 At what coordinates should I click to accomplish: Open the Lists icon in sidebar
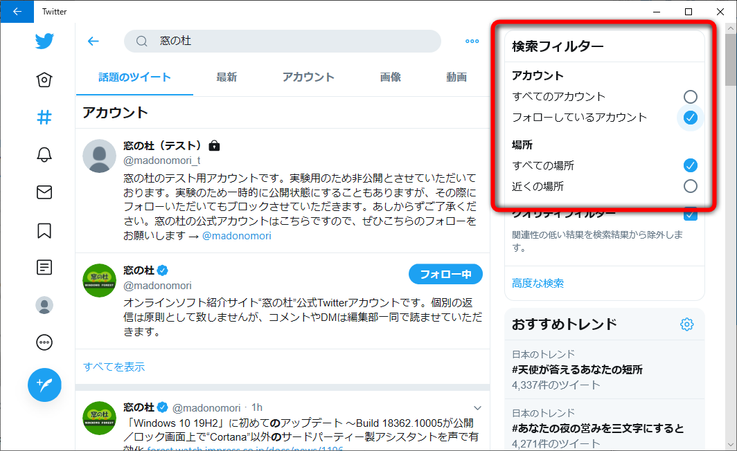pyautogui.click(x=44, y=267)
